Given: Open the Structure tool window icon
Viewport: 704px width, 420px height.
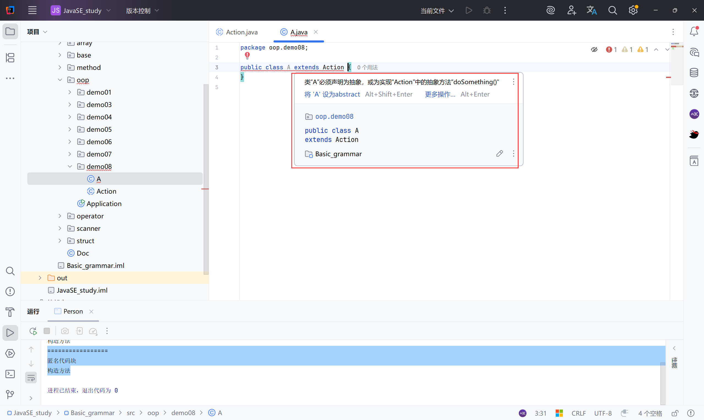Looking at the screenshot, I should [x=10, y=58].
